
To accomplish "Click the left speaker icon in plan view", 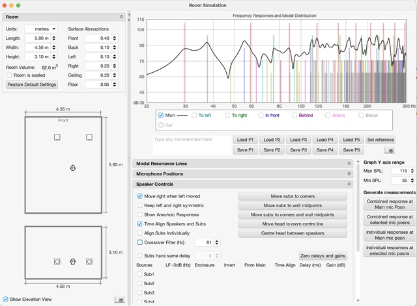I will point(57,137).
